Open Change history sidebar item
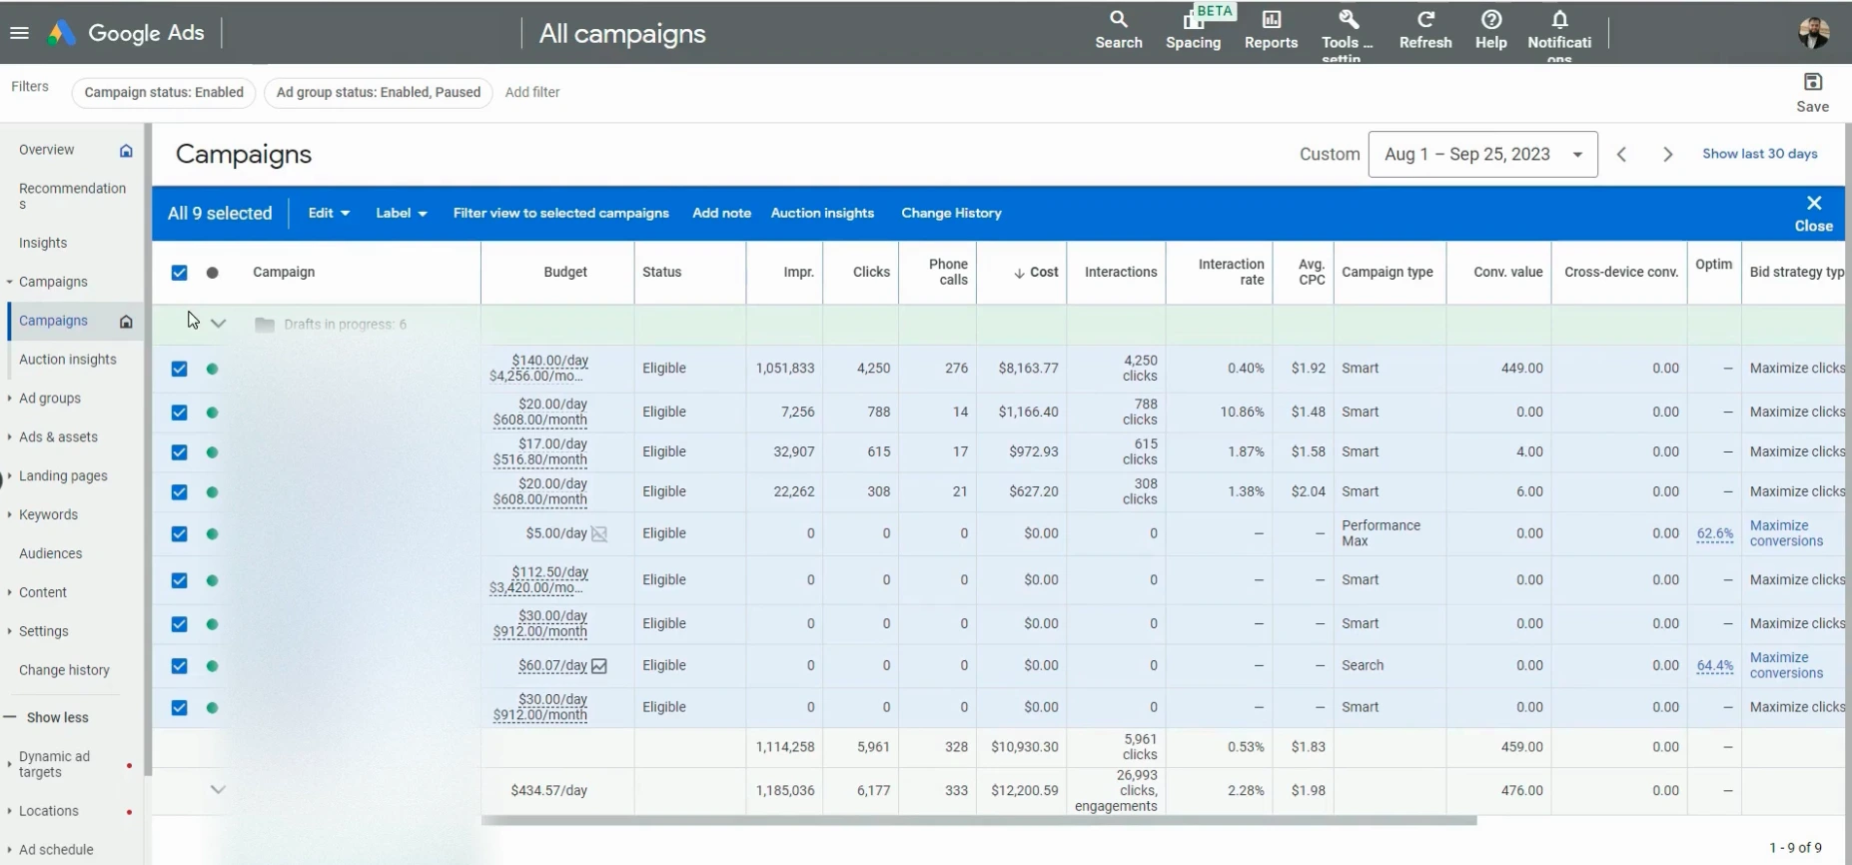The image size is (1852, 865). point(64,671)
